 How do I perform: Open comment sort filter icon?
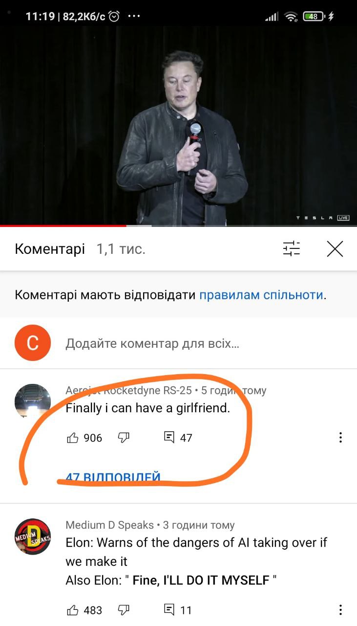pos(292,249)
